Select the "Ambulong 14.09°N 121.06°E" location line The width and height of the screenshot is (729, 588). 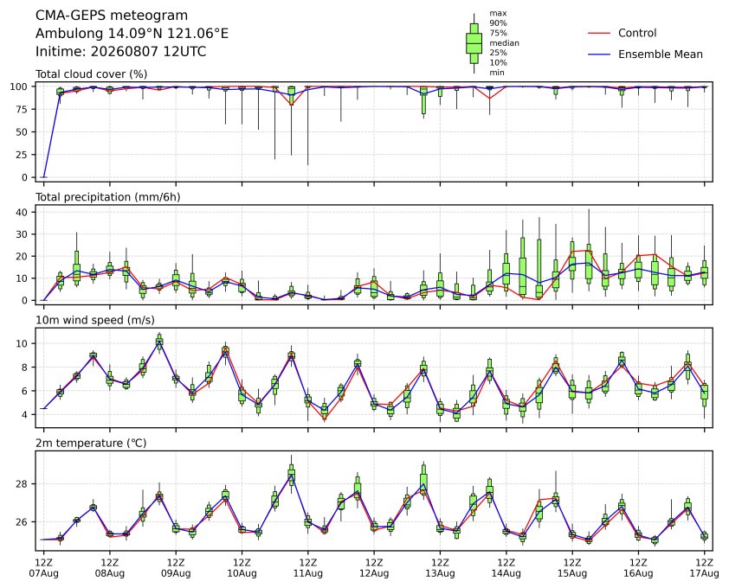[132, 34]
